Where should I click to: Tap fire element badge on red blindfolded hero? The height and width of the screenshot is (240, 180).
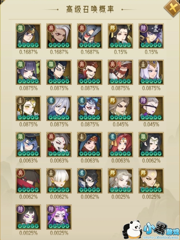pos(113,64)
